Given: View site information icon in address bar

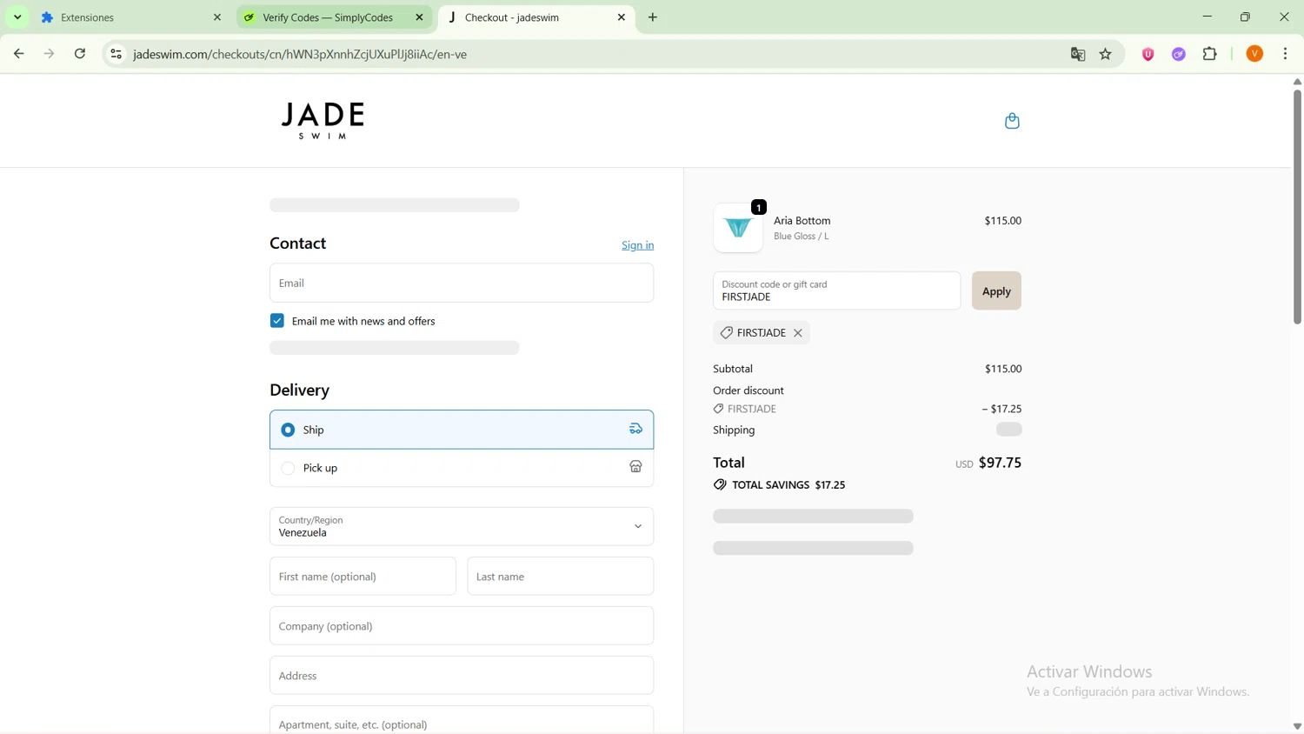Looking at the screenshot, I should click(x=116, y=54).
